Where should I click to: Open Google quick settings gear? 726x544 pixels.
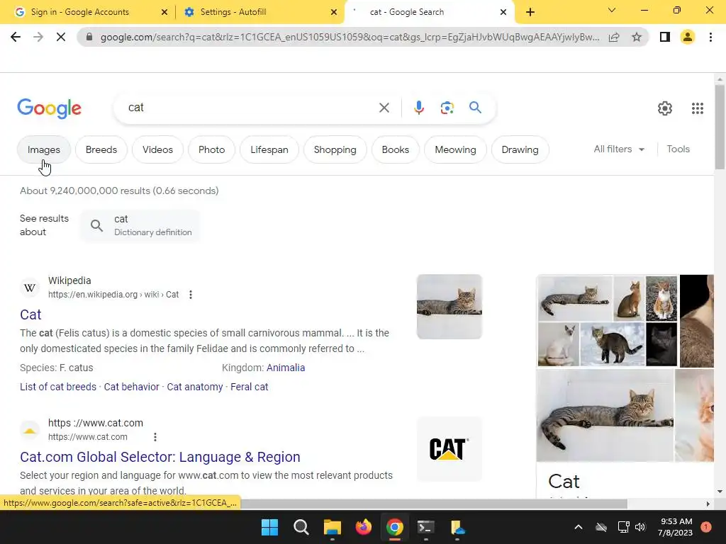coord(665,108)
